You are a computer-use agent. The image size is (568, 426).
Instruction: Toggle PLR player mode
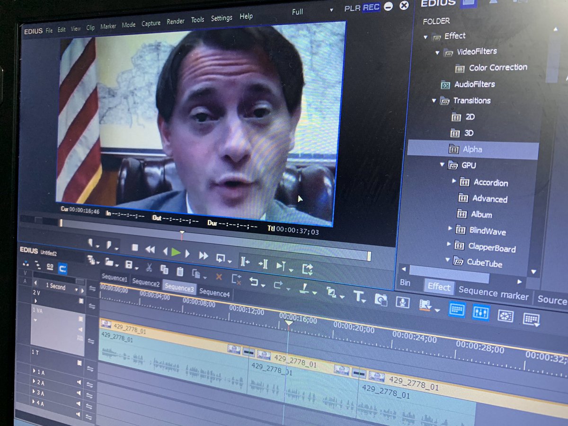[x=352, y=8]
